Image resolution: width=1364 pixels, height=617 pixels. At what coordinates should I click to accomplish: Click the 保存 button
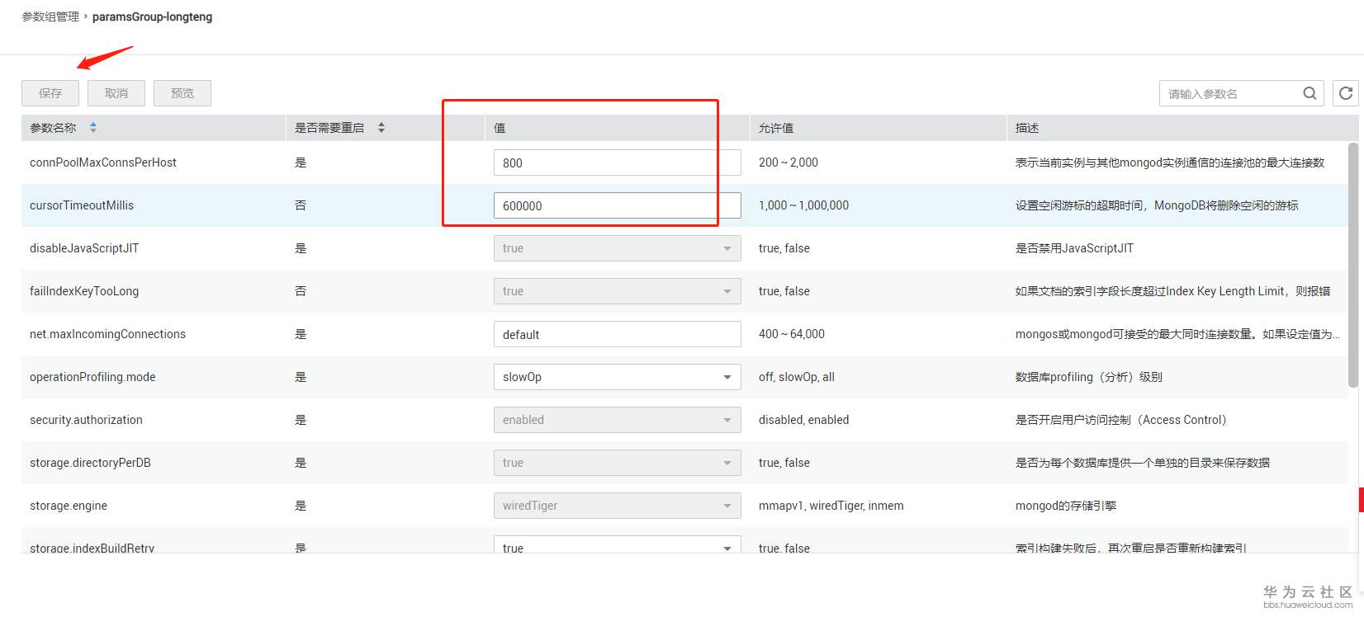tap(50, 93)
